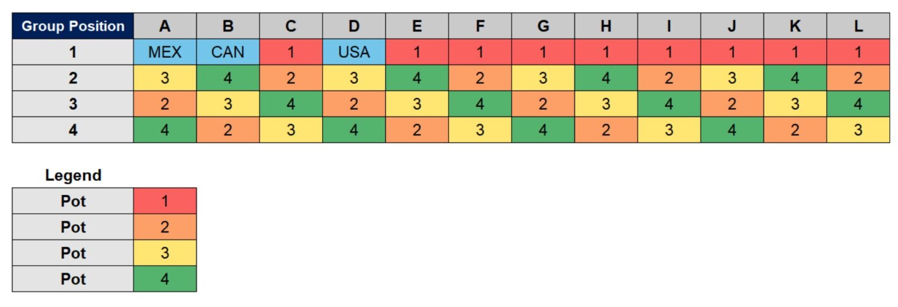Click column header A

click(165, 26)
